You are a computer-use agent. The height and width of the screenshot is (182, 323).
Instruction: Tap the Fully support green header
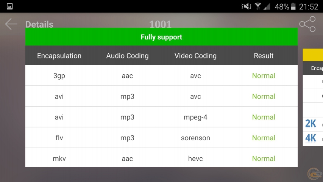[x=161, y=37]
